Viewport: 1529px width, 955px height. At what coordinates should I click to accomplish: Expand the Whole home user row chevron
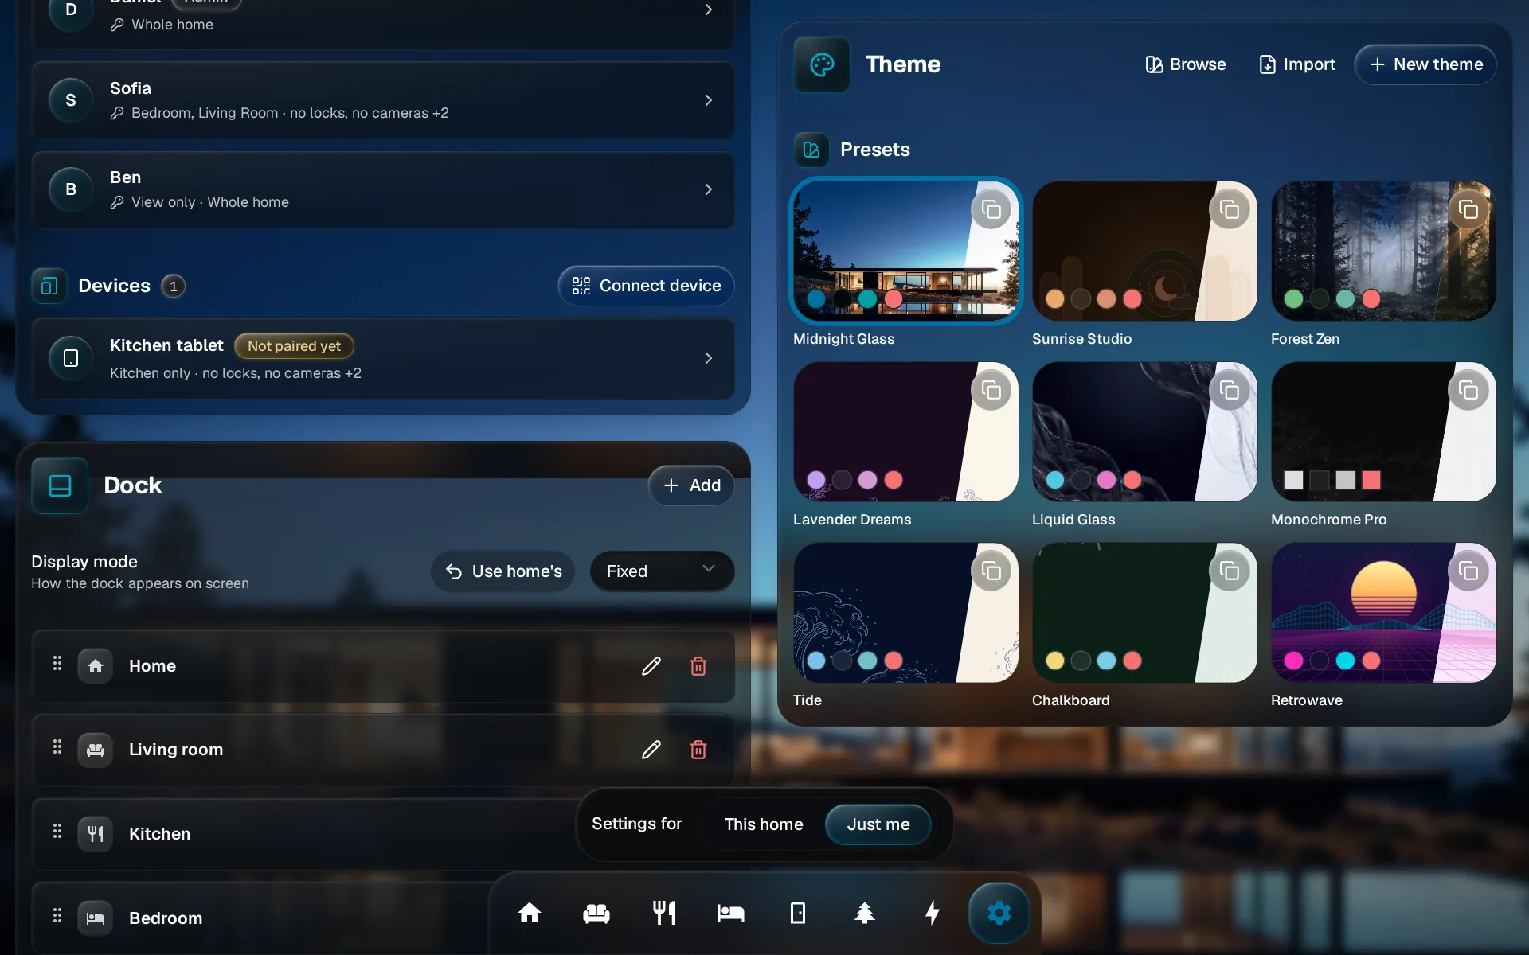tap(709, 10)
